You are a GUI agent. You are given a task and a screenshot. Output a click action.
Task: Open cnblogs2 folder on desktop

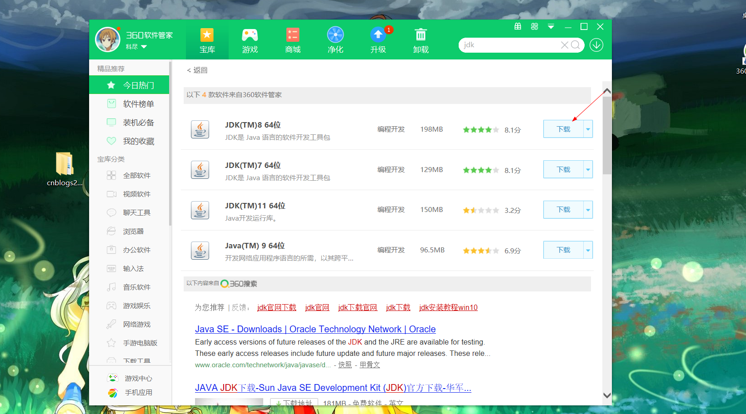65,169
